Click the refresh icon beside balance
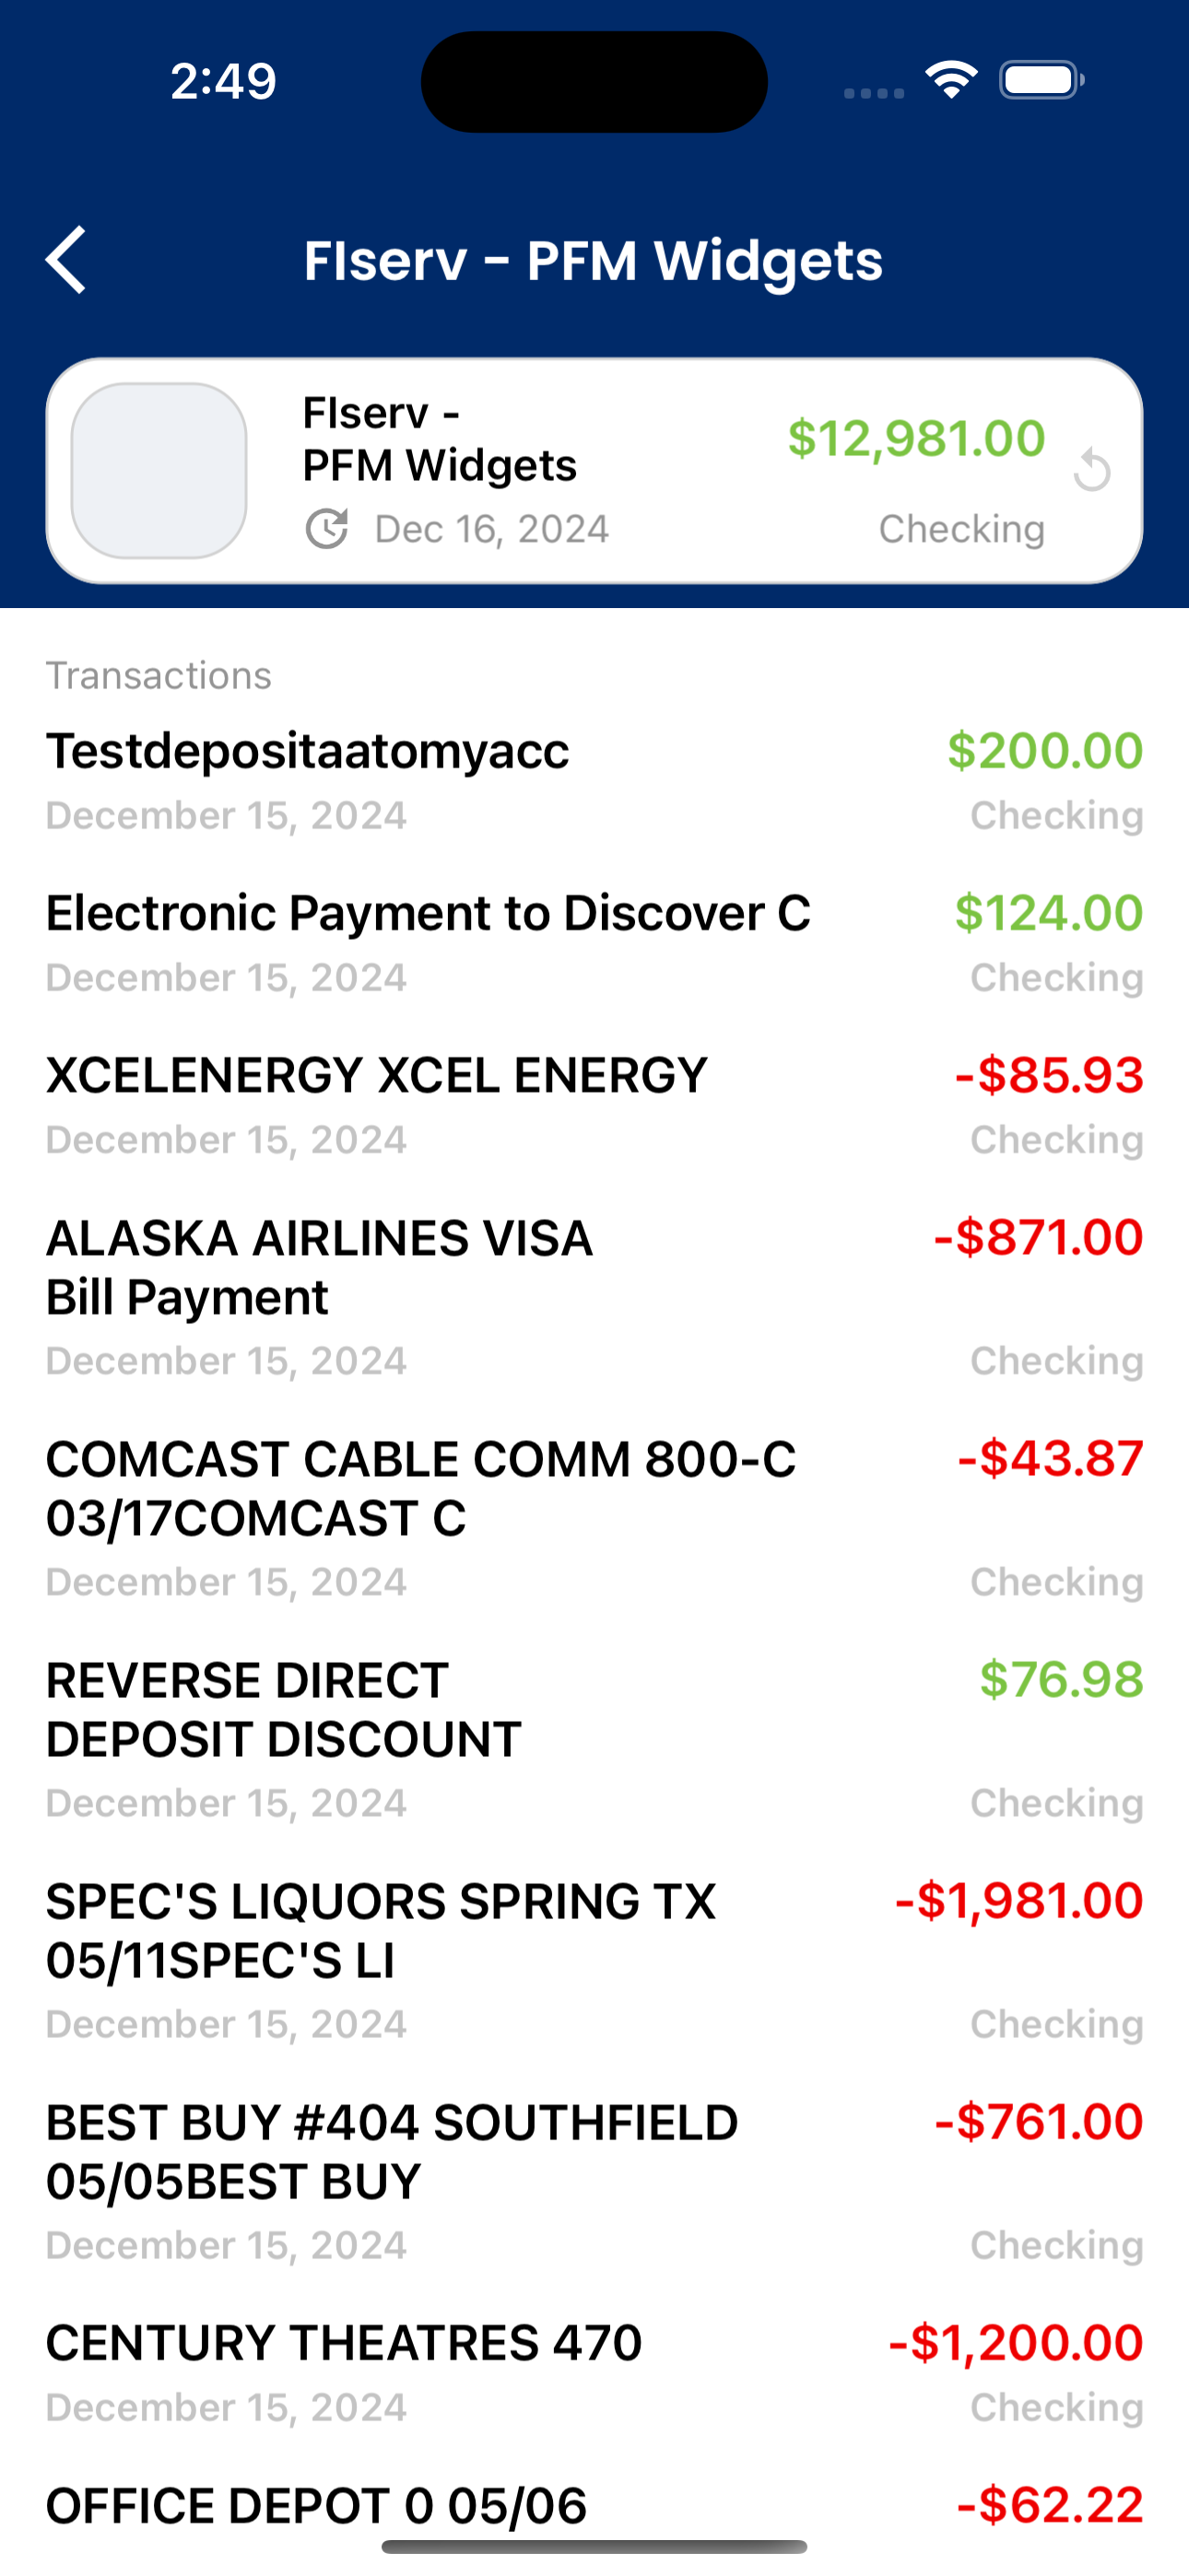1189x2576 pixels. coord(1092,470)
